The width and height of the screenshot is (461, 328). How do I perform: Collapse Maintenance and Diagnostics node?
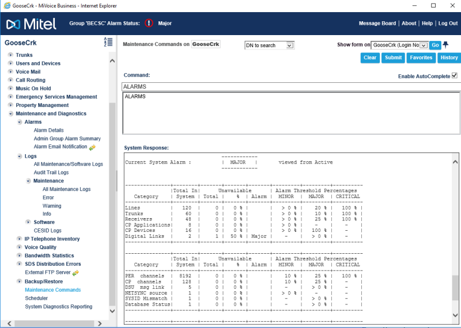point(10,113)
